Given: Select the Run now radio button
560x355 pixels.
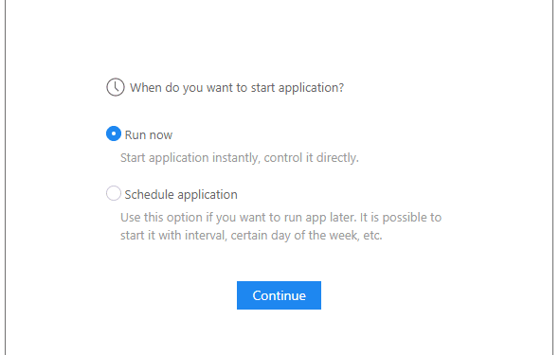Looking at the screenshot, I should tap(114, 133).
